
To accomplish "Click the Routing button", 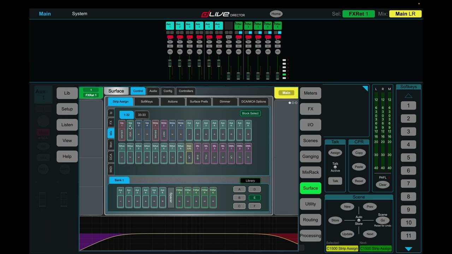I will coord(310,220).
